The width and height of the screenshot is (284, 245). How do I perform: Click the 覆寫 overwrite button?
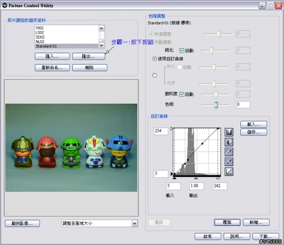[x=227, y=222]
